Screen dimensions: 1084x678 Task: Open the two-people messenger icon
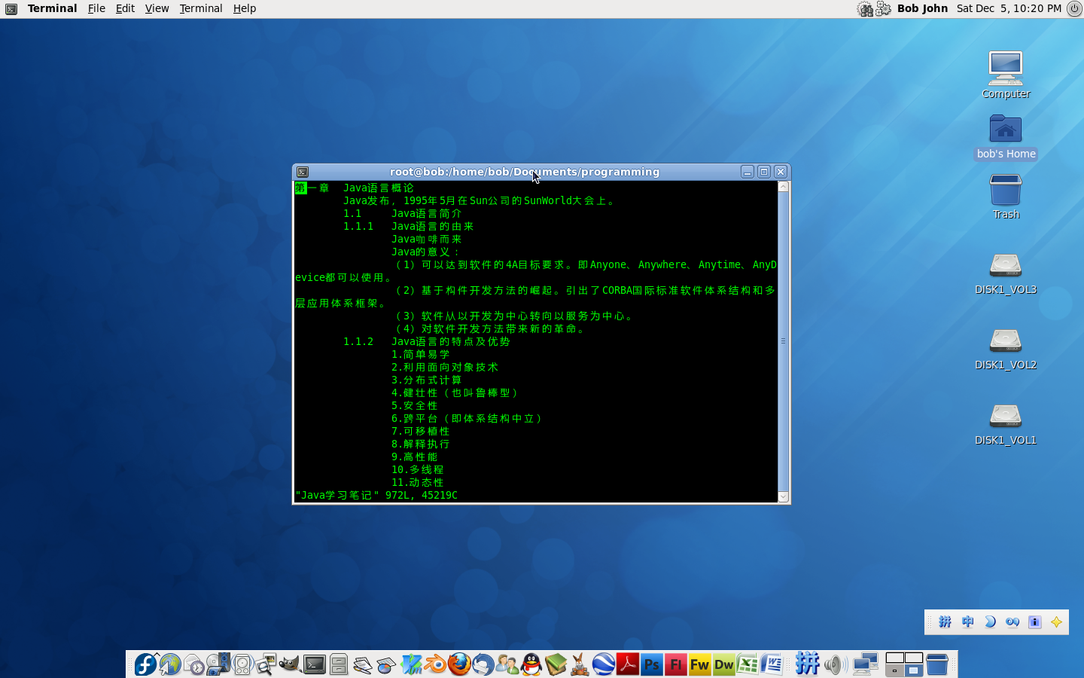507,664
